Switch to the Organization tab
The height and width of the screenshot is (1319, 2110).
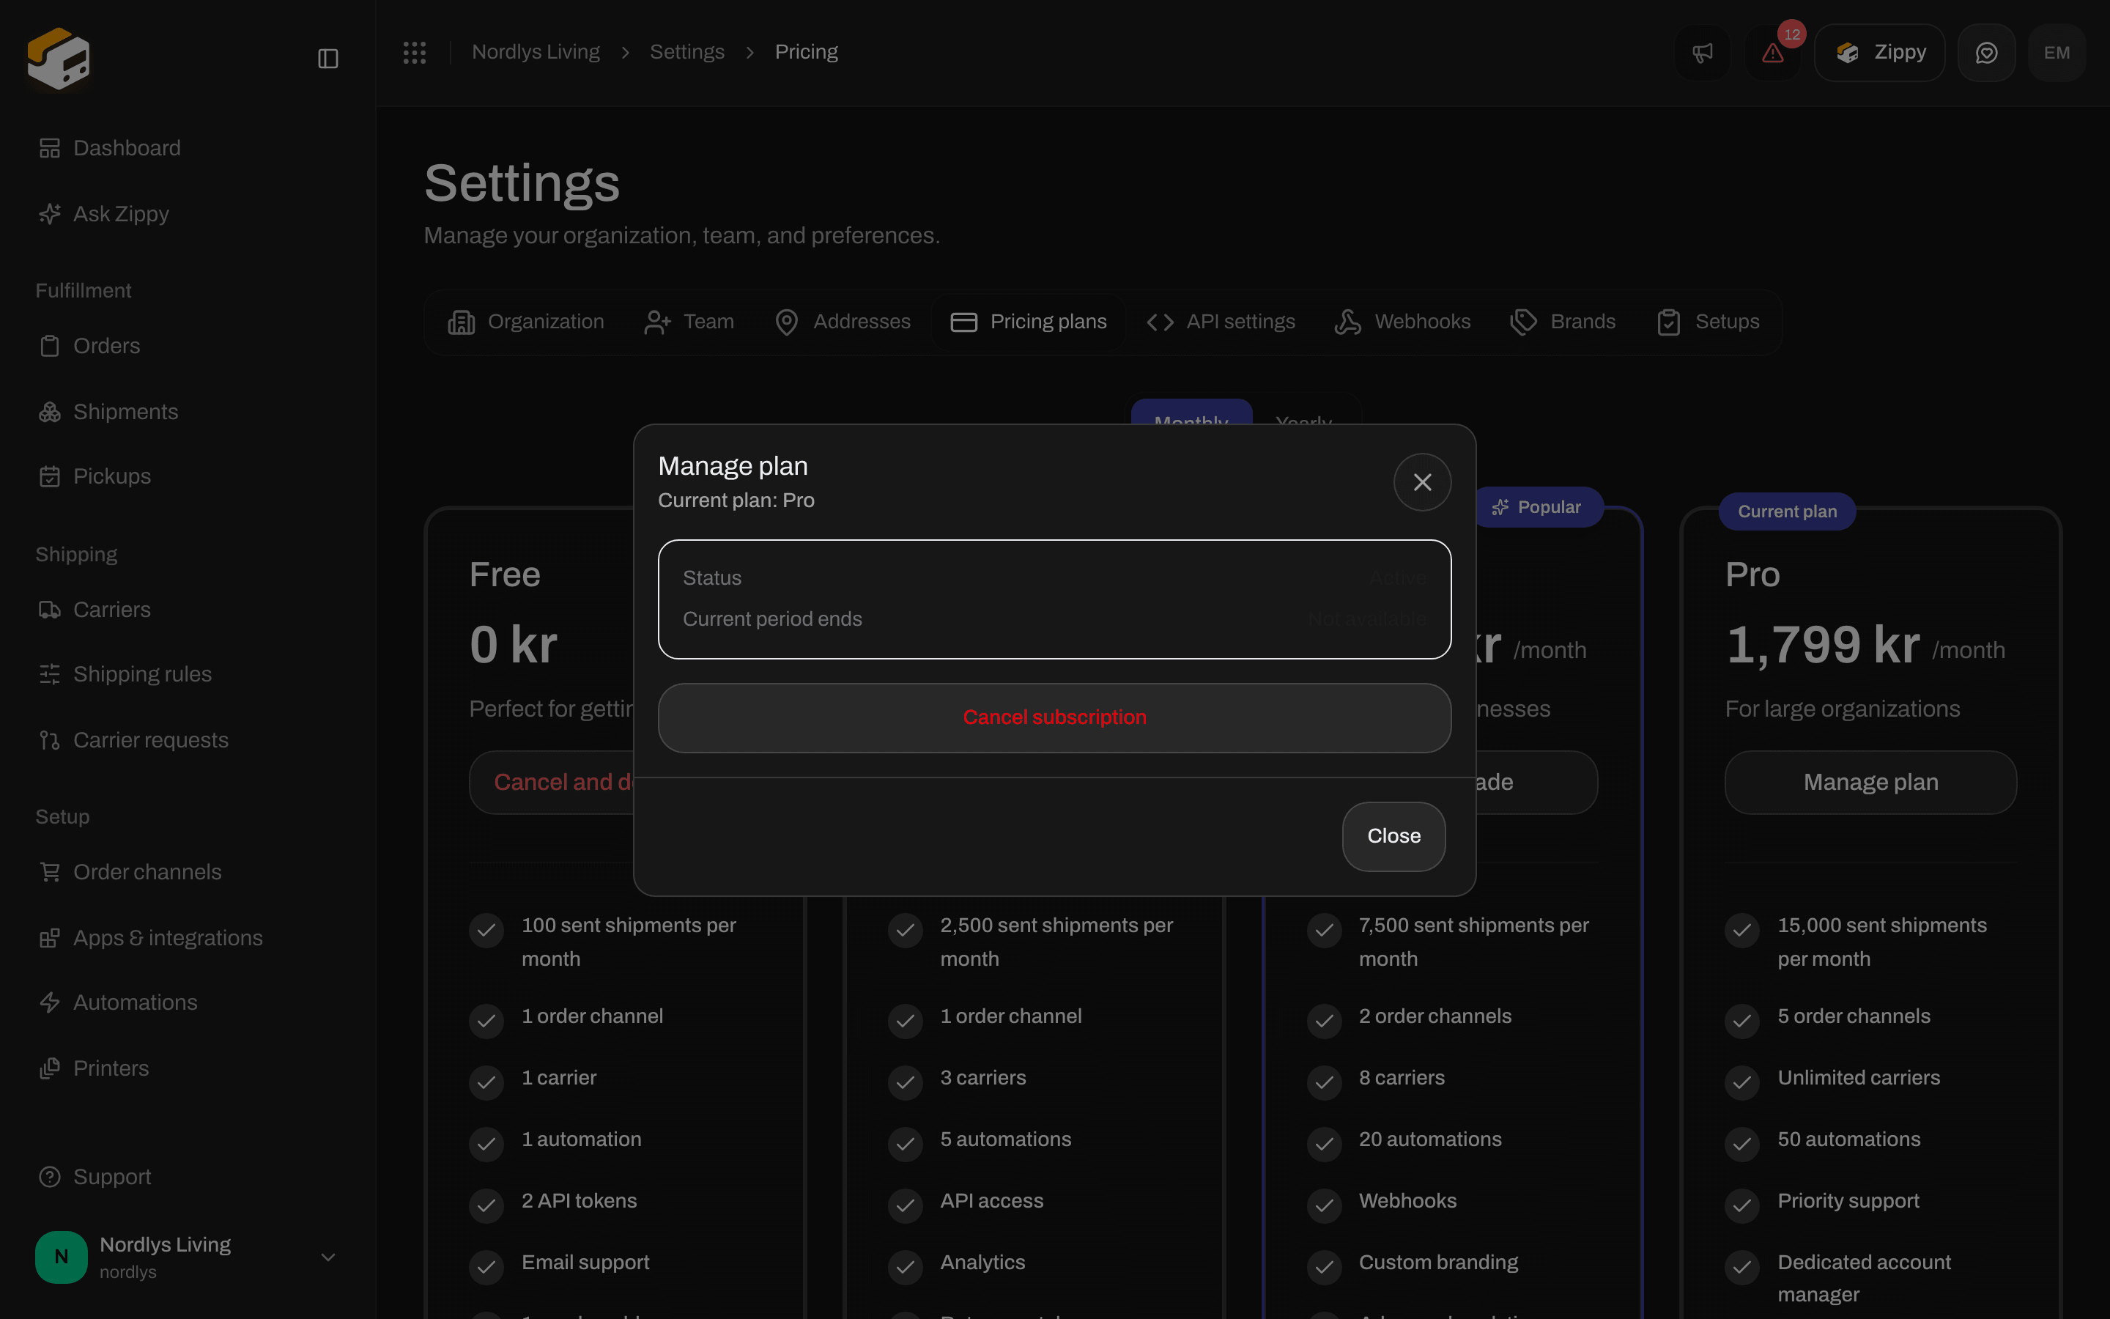pyautogui.click(x=526, y=322)
